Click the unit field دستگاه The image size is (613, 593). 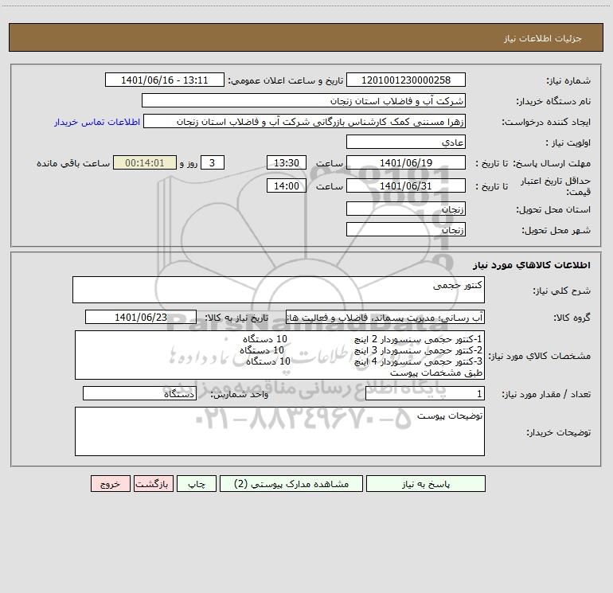pos(139,394)
